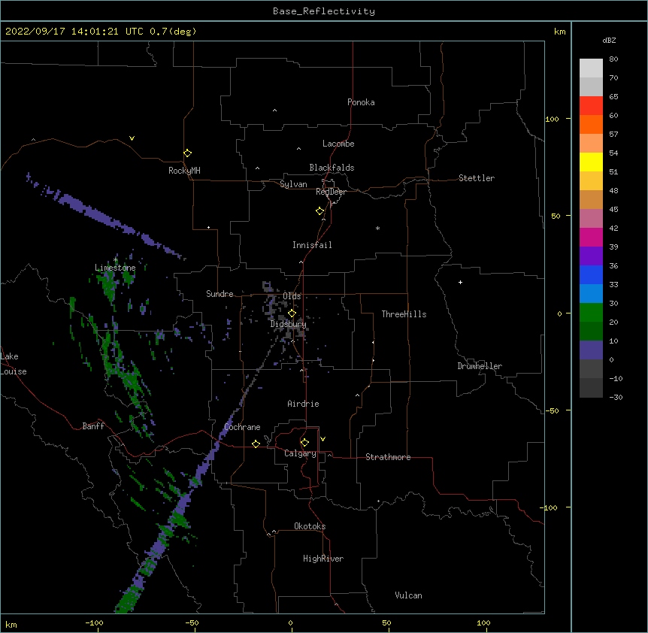Viewport: 648px width, 633px height.
Task: Click the yellow marker west of Calgary near Cochrane
Action: tap(256, 444)
